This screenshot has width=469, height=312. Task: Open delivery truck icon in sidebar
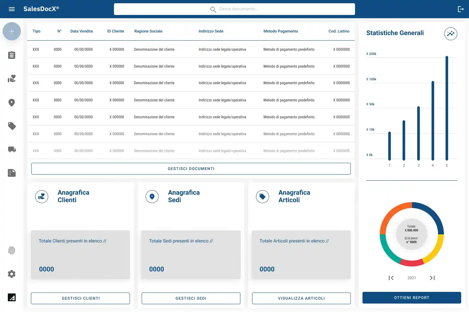pyautogui.click(x=12, y=149)
